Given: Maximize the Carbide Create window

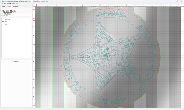Looking at the screenshot, I should (x=177, y=1).
